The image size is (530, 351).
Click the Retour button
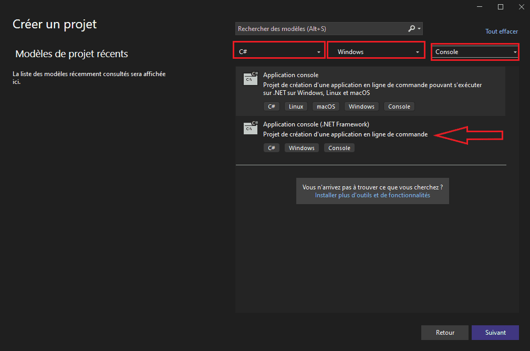pyautogui.click(x=445, y=333)
